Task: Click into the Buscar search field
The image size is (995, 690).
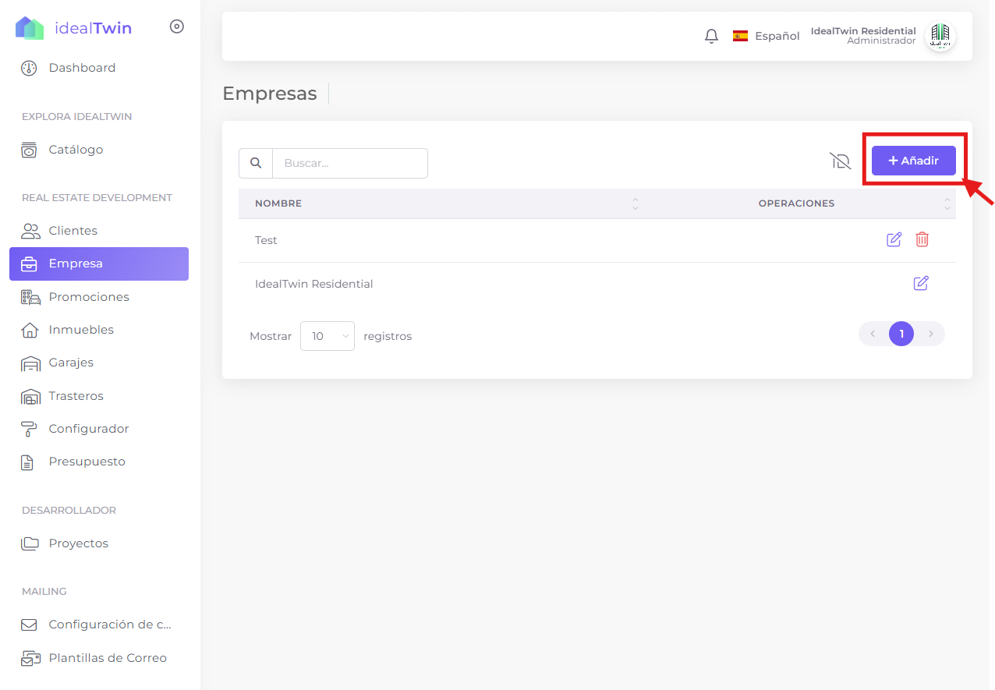Action: pyautogui.click(x=349, y=163)
